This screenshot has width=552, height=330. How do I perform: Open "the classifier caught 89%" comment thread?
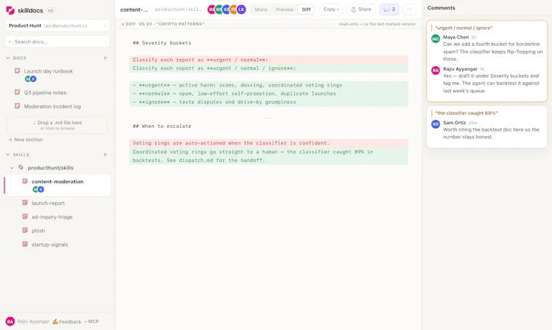click(487, 127)
